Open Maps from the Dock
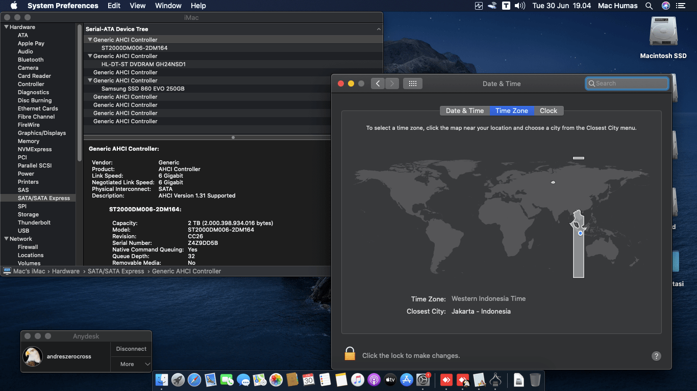Image resolution: width=697 pixels, height=391 pixels. (x=260, y=379)
